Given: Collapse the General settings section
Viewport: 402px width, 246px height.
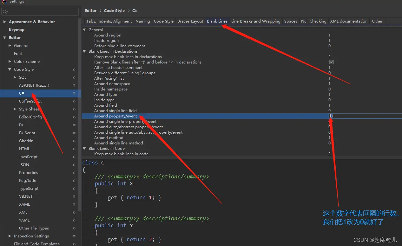Looking at the screenshot, I should (84, 30).
